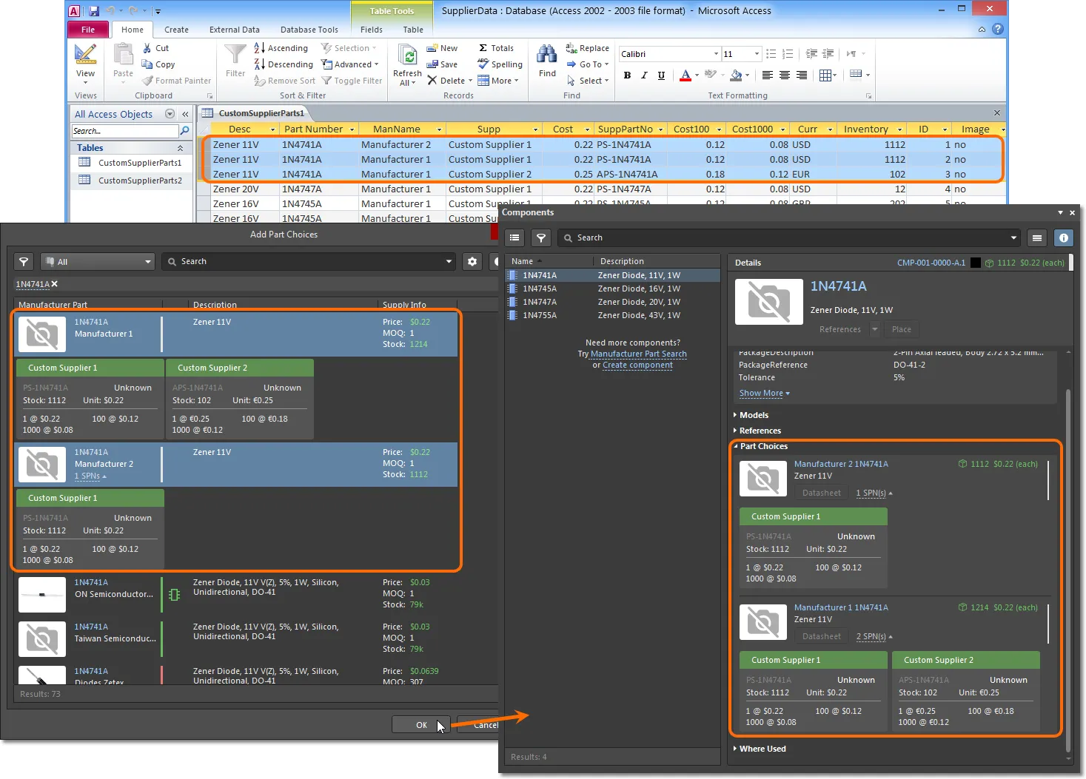Open the font color picker in ribbon
The image size is (1086, 779).
tap(697, 75)
